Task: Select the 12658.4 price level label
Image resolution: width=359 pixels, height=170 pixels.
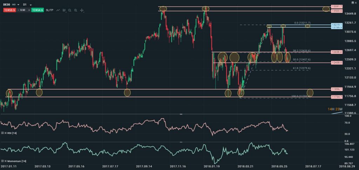Action: click(337, 52)
